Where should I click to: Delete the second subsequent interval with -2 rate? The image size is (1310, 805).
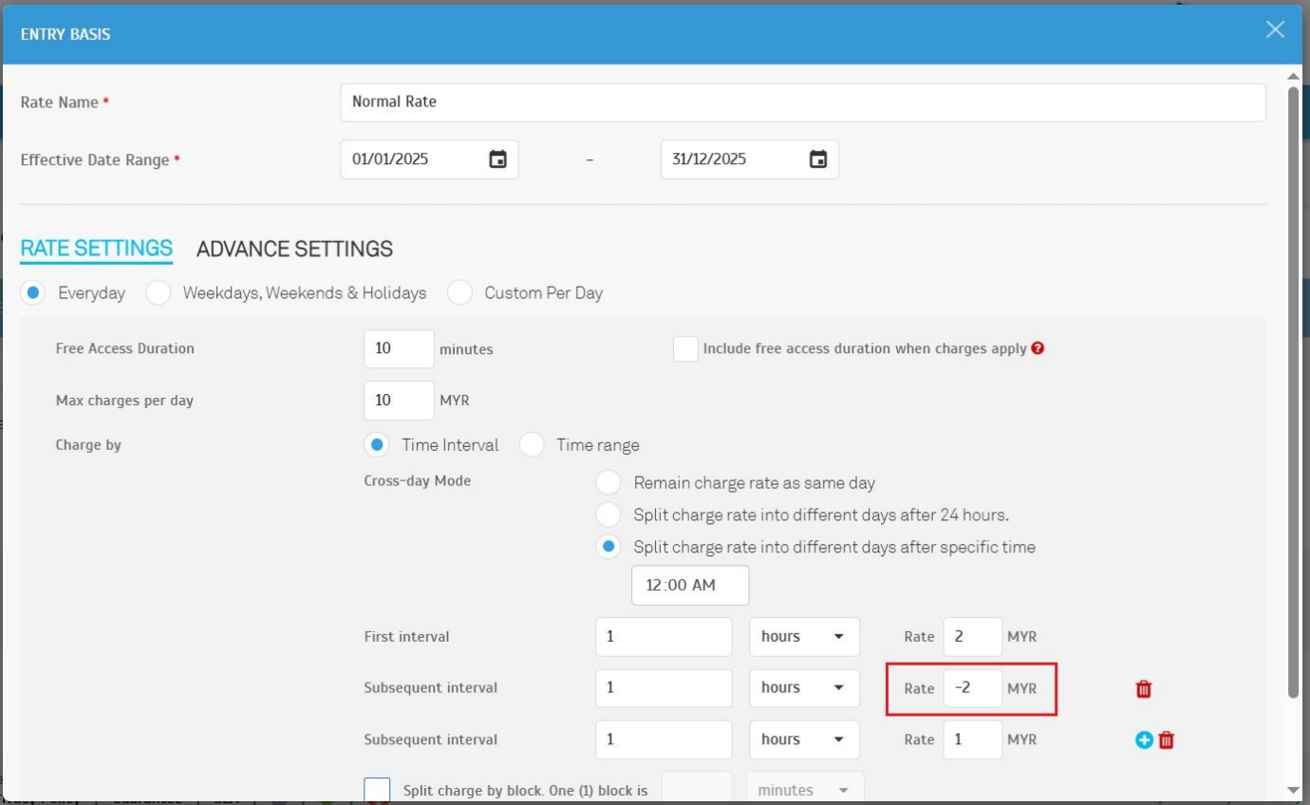(1144, 689)
